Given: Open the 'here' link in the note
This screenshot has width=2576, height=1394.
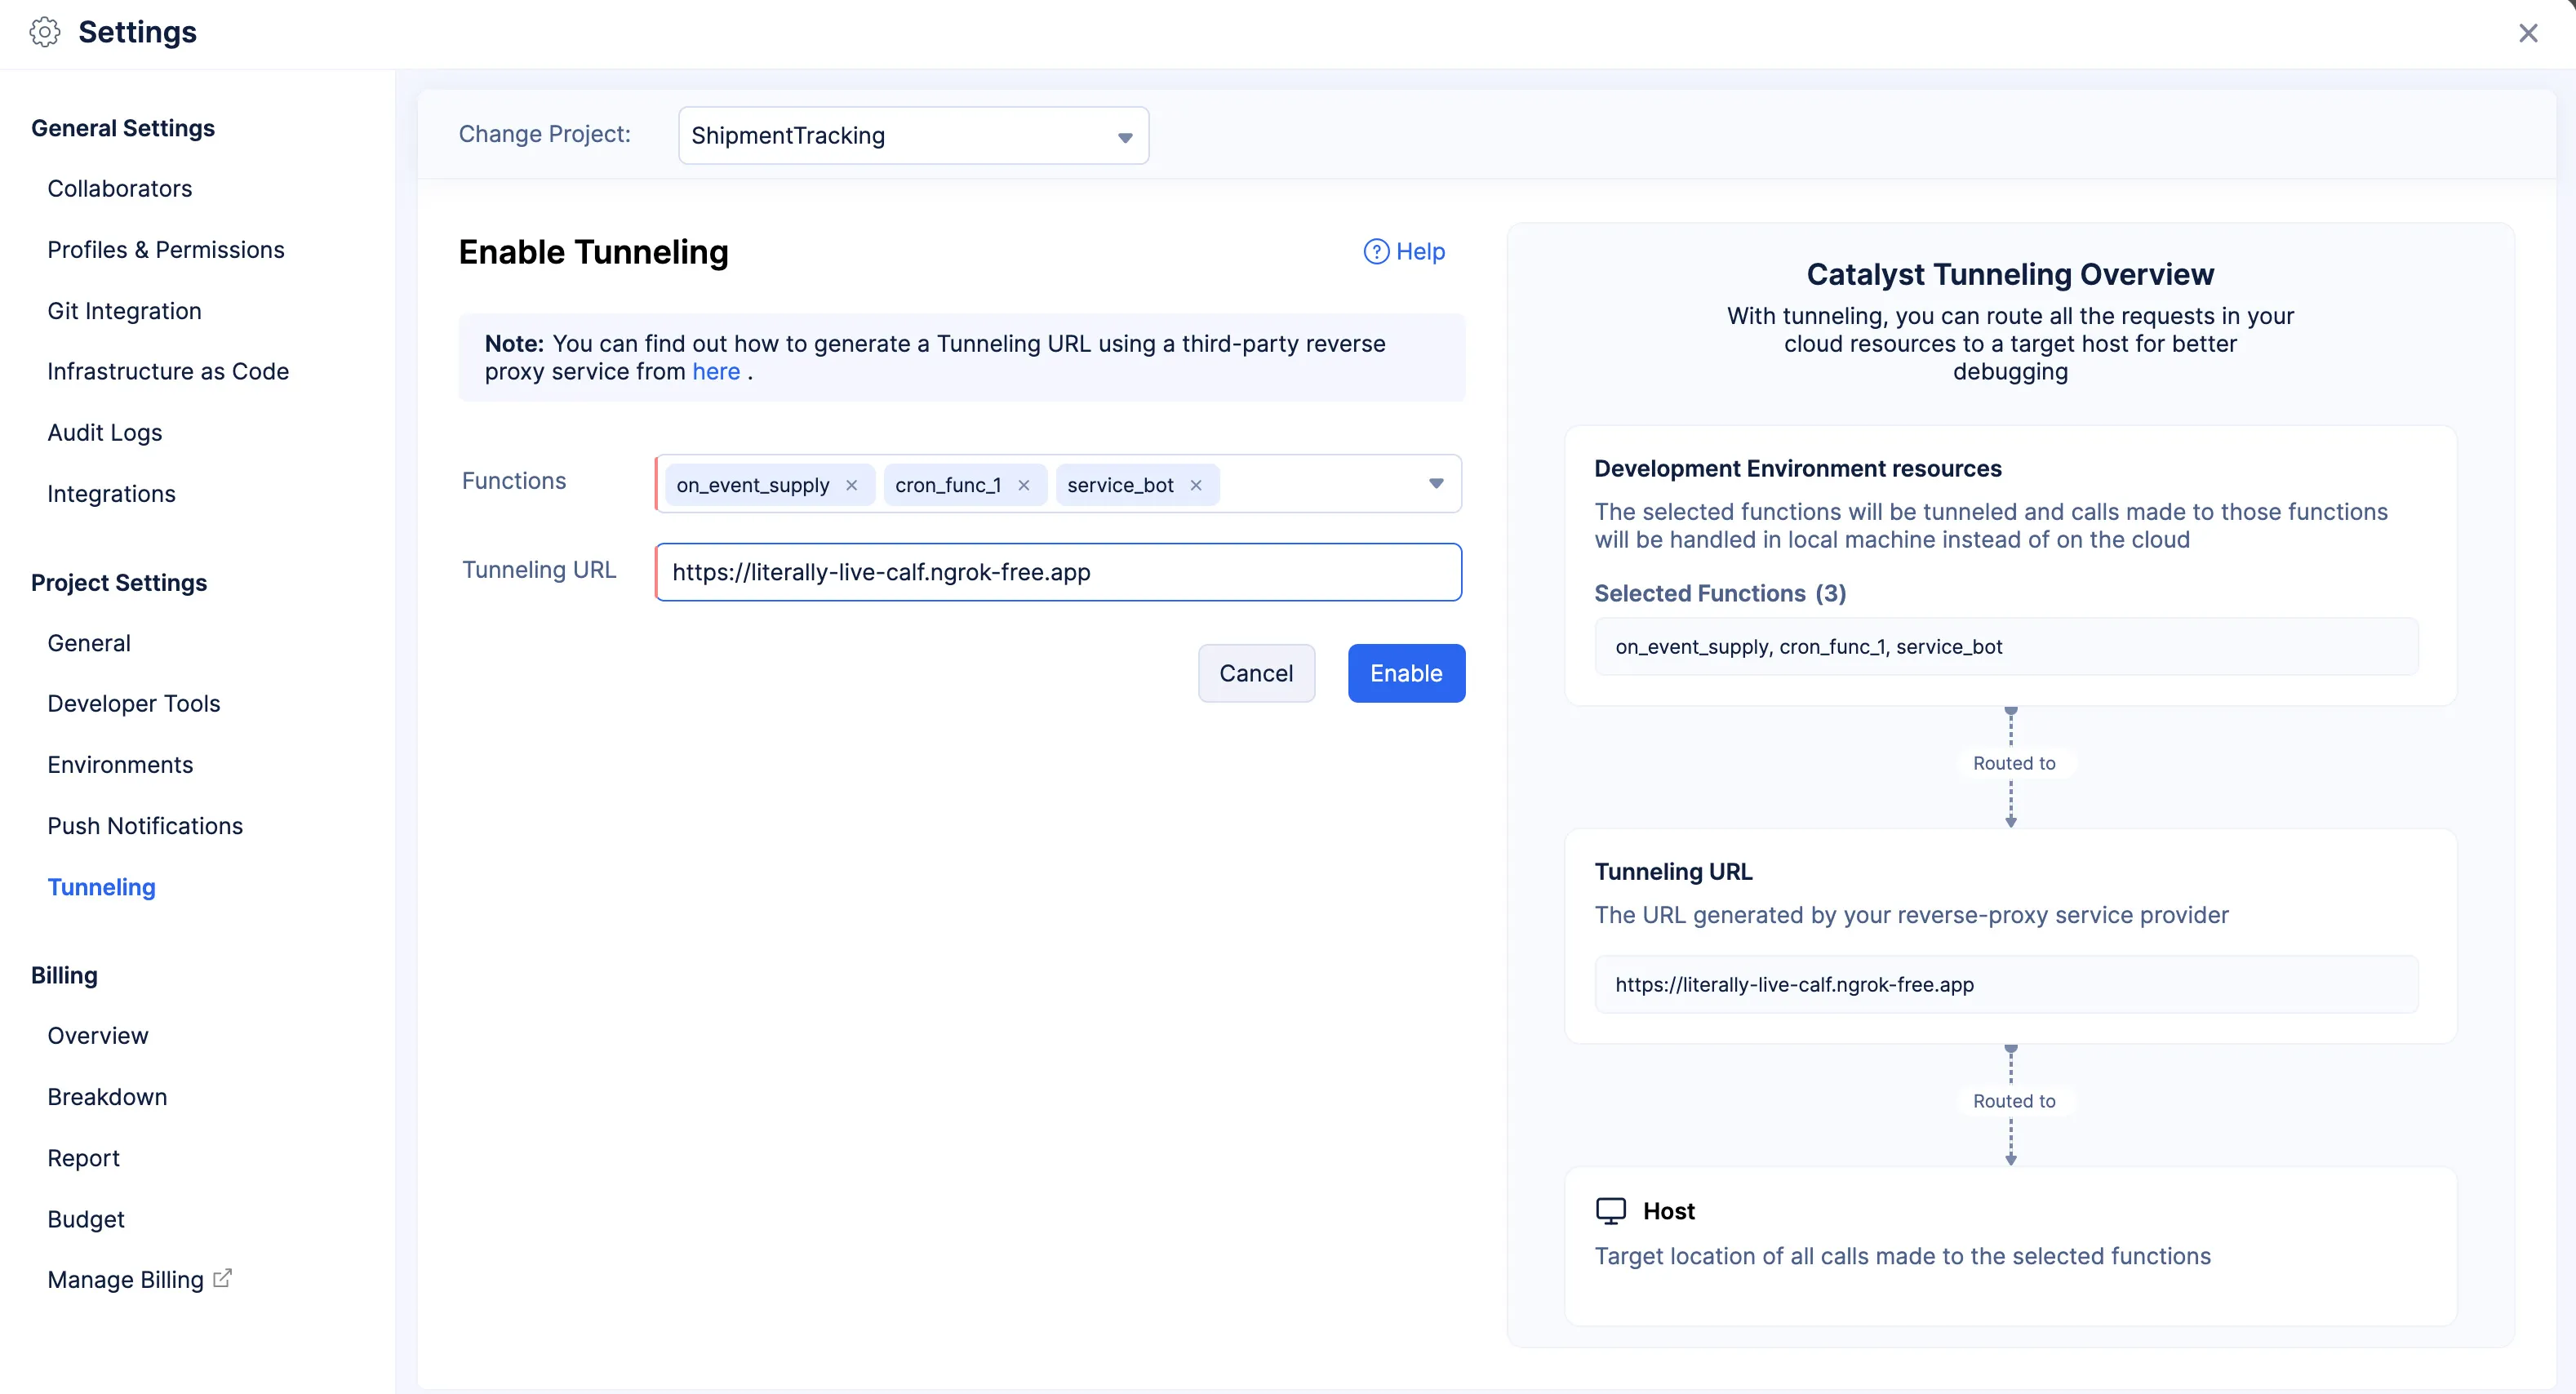Looking at the screenshot, I should 716,372.
